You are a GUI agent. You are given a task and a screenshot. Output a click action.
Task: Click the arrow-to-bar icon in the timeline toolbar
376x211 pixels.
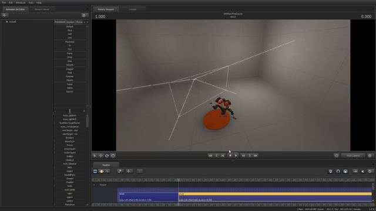[355, 171]
